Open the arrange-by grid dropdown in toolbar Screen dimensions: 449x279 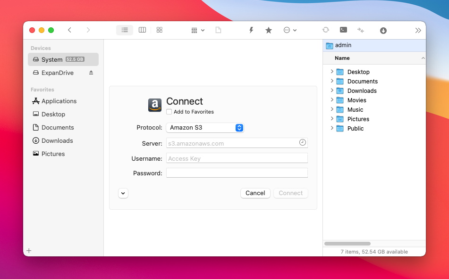(198, 30)
